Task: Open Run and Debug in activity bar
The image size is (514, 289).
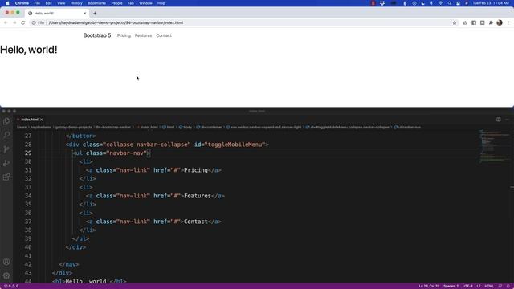Action: [x=6, y=163]
